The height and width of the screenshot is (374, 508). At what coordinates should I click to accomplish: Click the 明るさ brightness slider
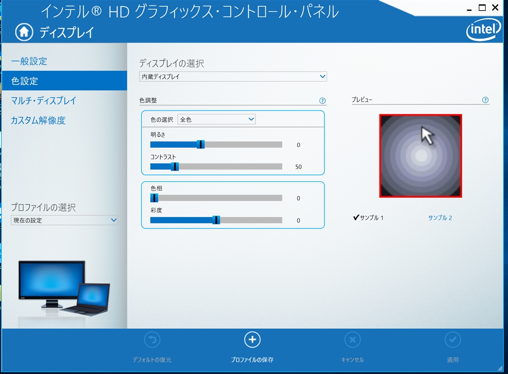(x=216, y=145)
